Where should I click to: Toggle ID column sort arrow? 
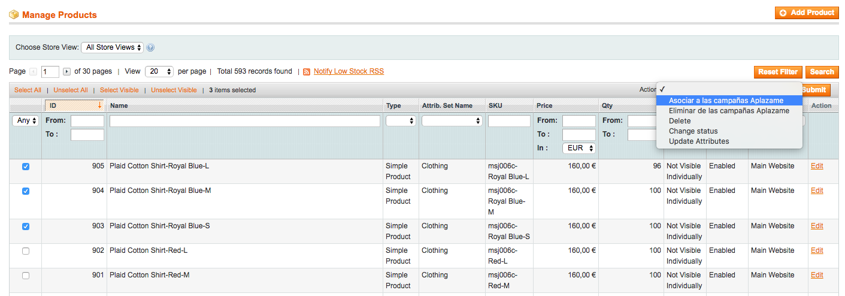click(99, 105)
